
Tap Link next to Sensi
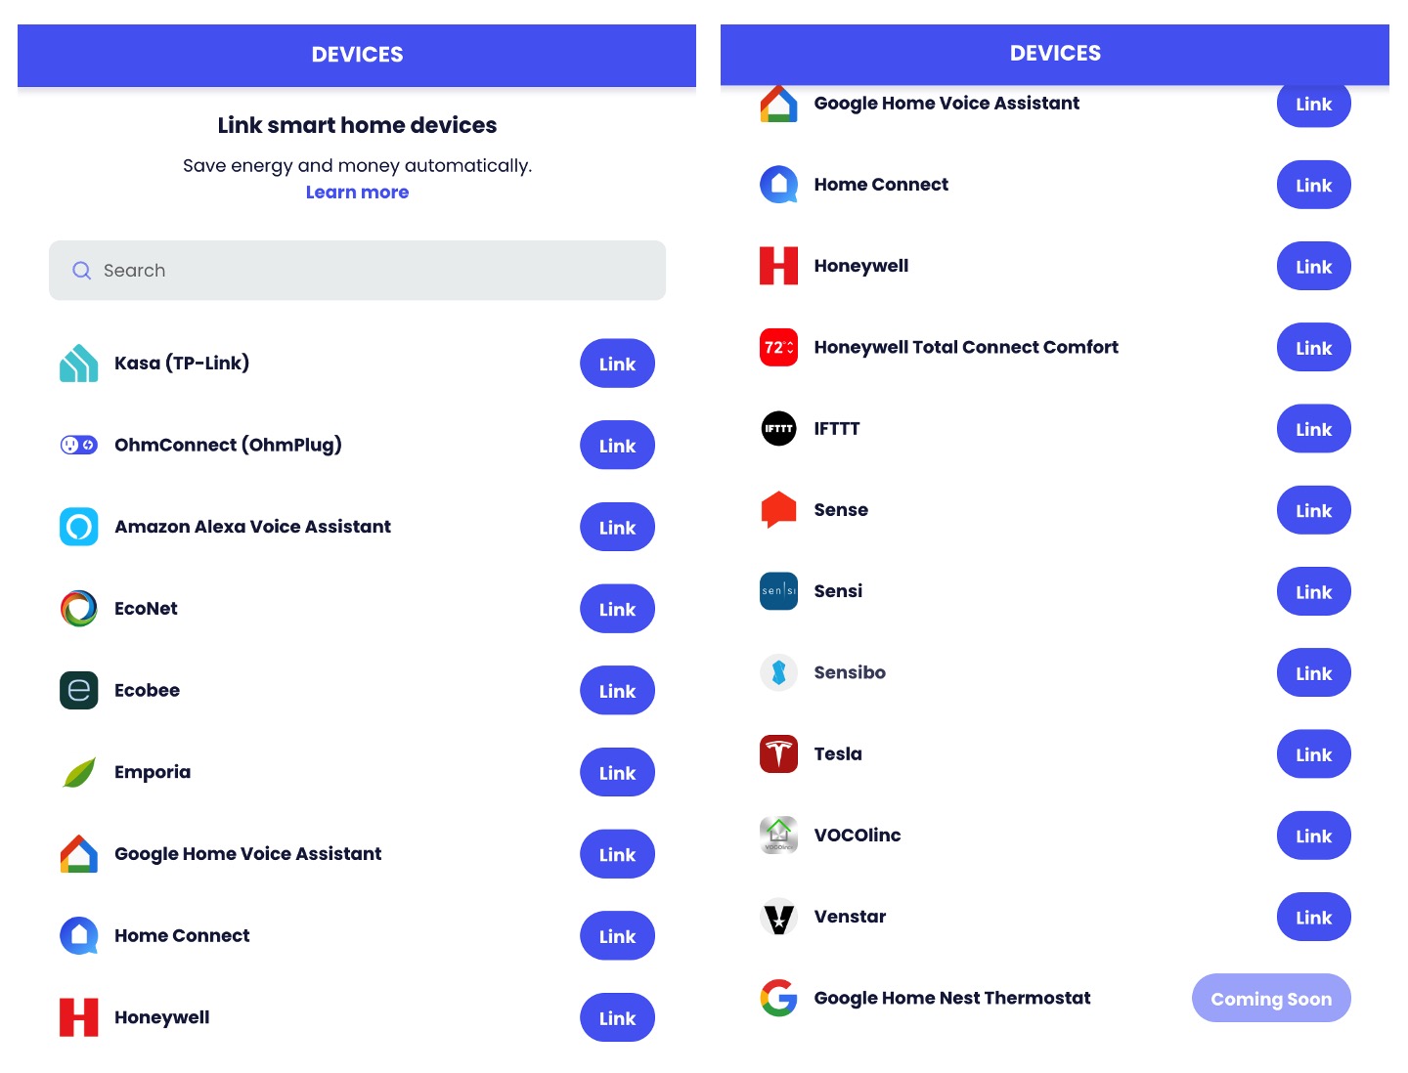click(x=1313, y=592)
